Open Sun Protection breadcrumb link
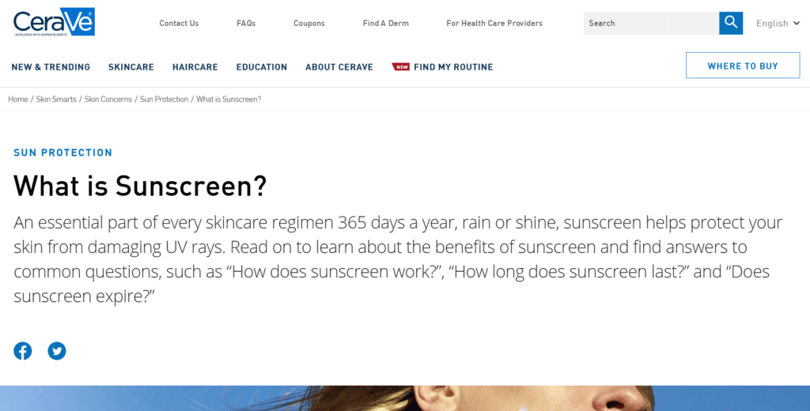Viewport: 810px width, 411px height. (x=165, y=99)
